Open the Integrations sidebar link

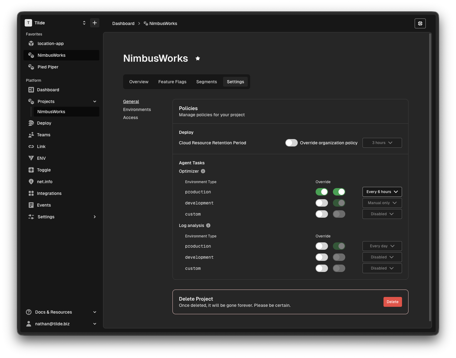coord(61,193)
